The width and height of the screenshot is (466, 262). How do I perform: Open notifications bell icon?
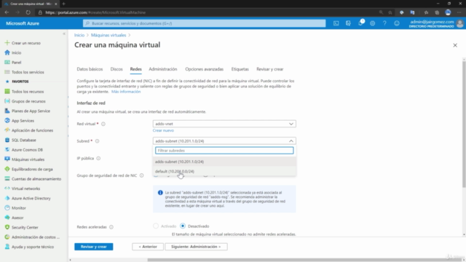pyautogui.click(x=360, y=23)
